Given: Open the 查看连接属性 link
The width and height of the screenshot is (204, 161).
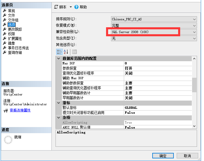Looking at the screenshot, I should 20,110.
